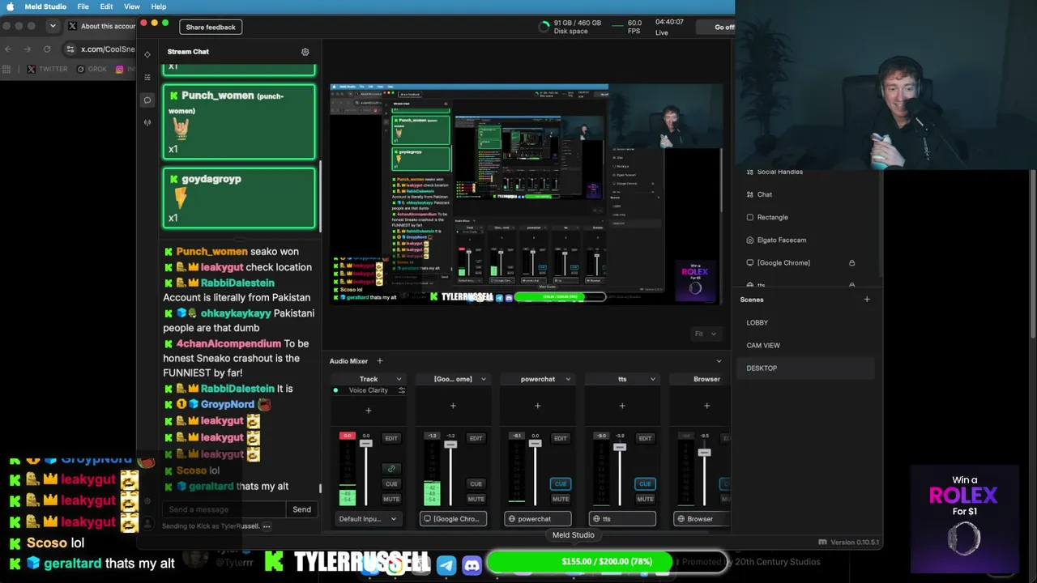Open the broadcast icon in Meld's left sidebar
Screen dimensions: 1037x583
point(147,123)
